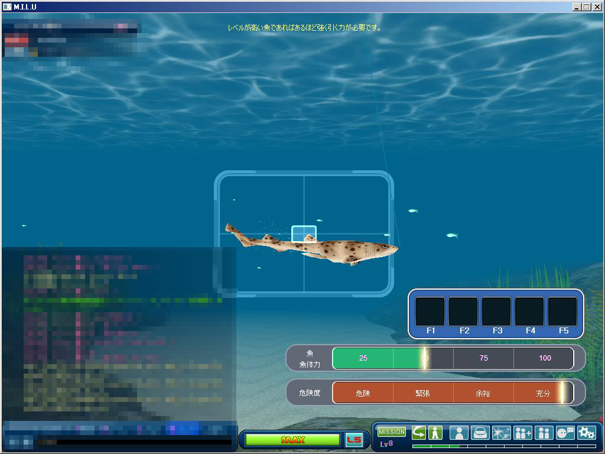Image resolution: width=605 pixels, height=454 pixels.
Task: Open the settings gears icon
Action: [x=587, y=433]
